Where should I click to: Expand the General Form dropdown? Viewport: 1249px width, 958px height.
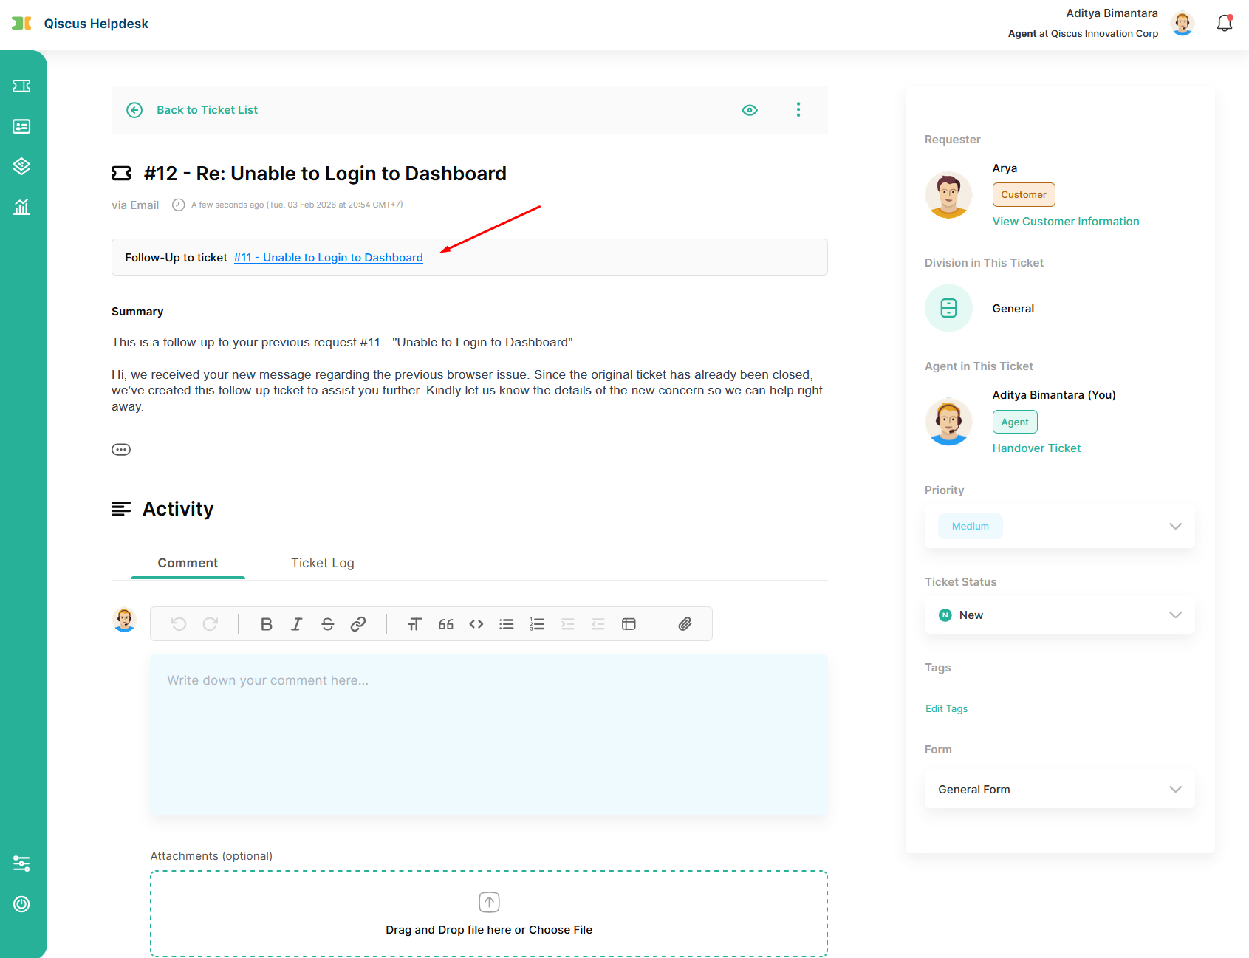tap(1059, 789)
